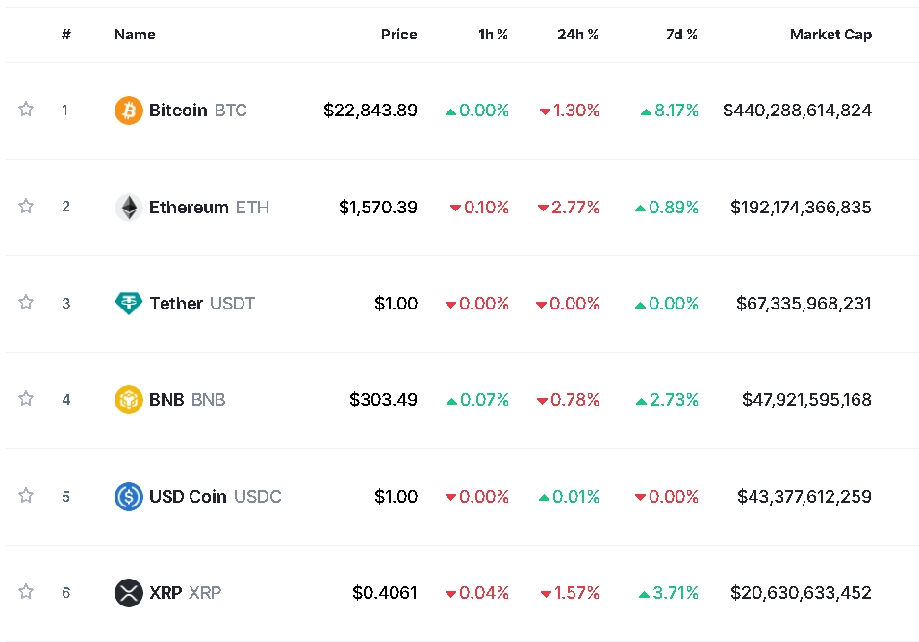Sort by Market Cap column header

[830, 35]
